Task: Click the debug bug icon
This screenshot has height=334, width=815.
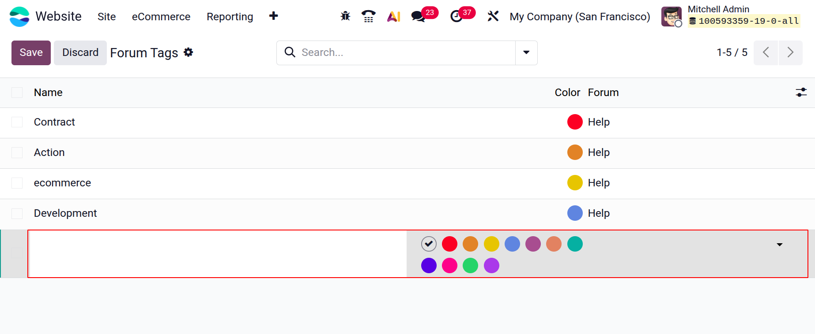Action: [x=345, y=16]
